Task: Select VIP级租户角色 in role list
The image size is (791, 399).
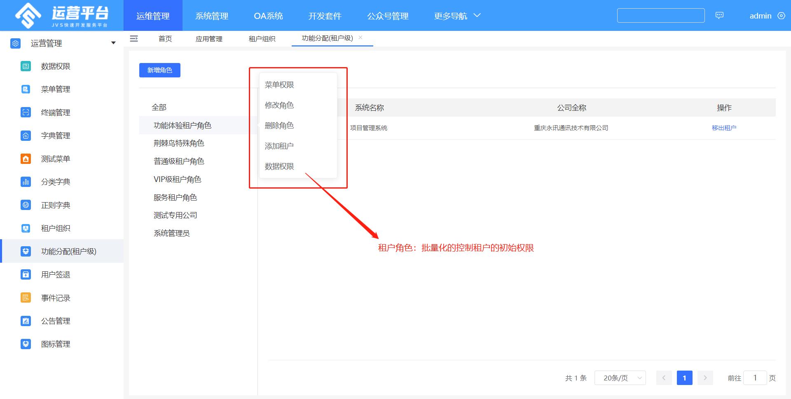Action: [x=177, y=179]
